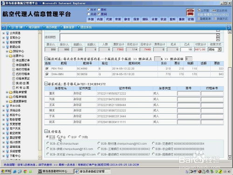
Task: Click the 电子邮件 toolbar arrow icon
Action: (27, 27)
